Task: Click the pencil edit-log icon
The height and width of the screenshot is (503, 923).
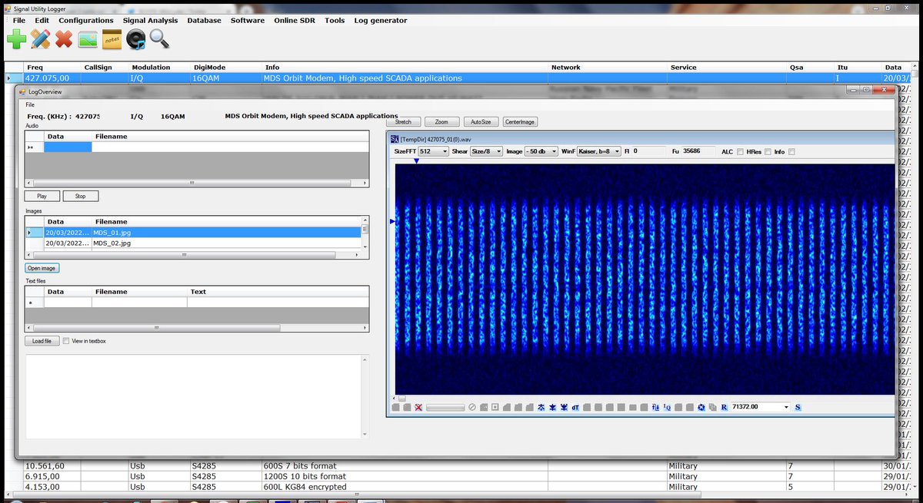Action: (x=40, y=39)
